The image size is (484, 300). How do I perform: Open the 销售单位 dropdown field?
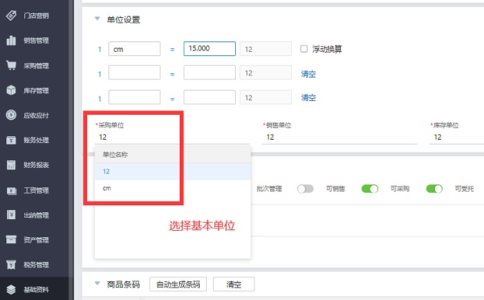coord(339,138)
